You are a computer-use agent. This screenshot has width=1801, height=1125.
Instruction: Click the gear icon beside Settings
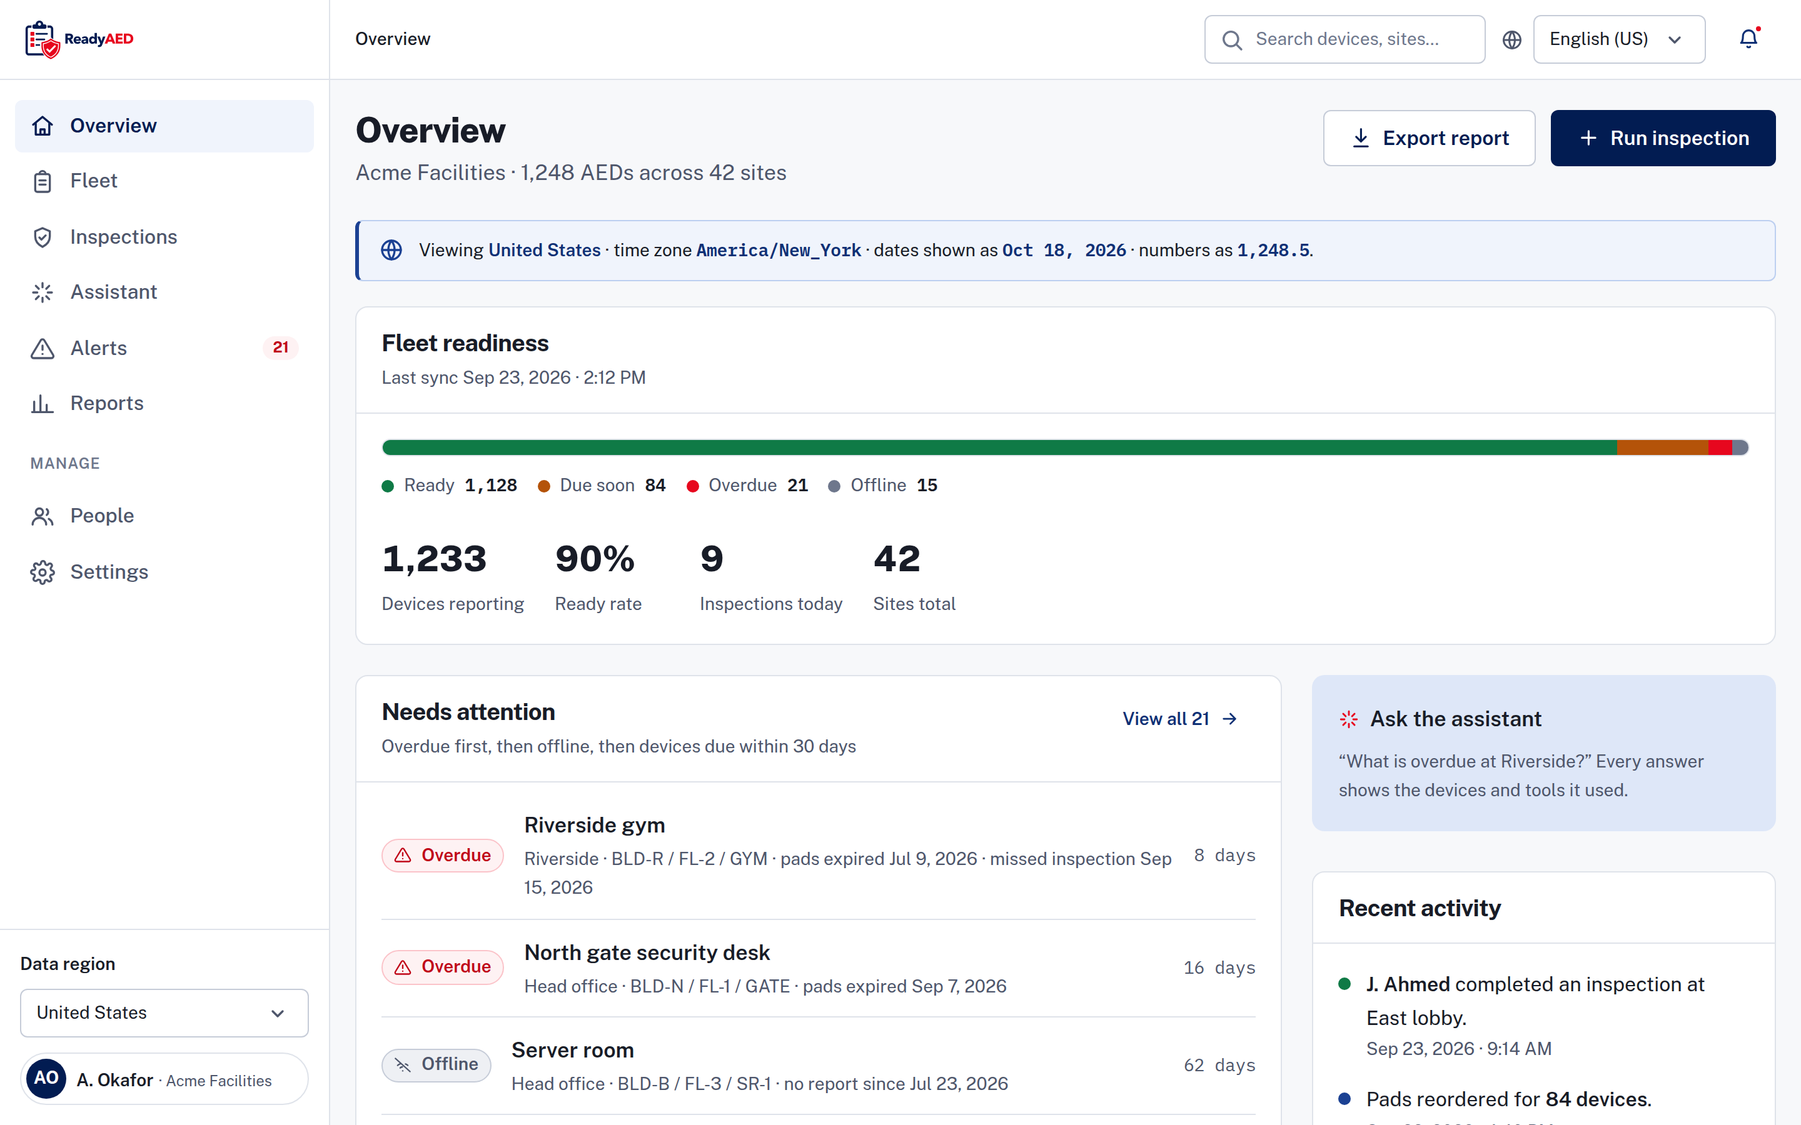[x=43, y=572]
